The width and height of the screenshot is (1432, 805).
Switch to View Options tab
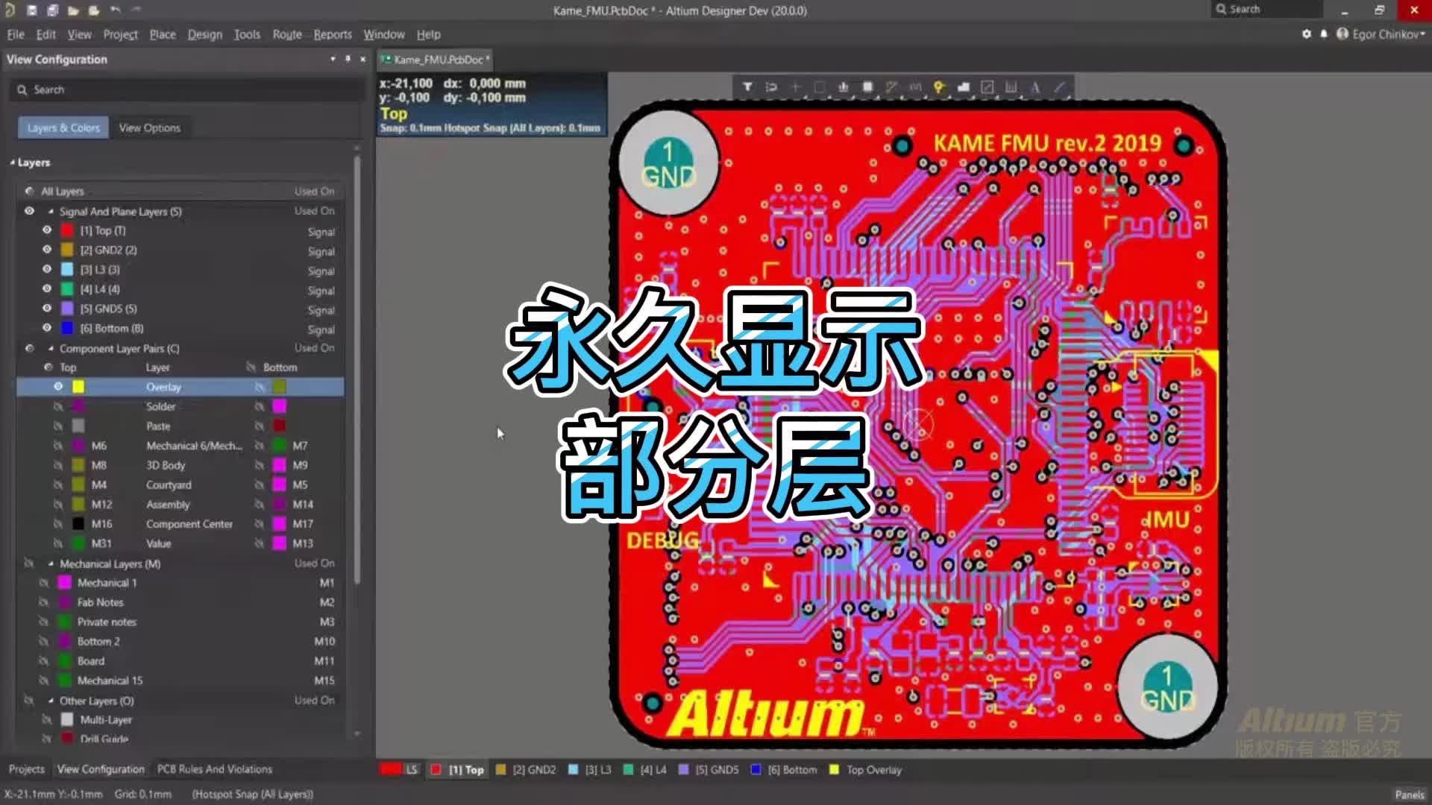tap(149, 127)
